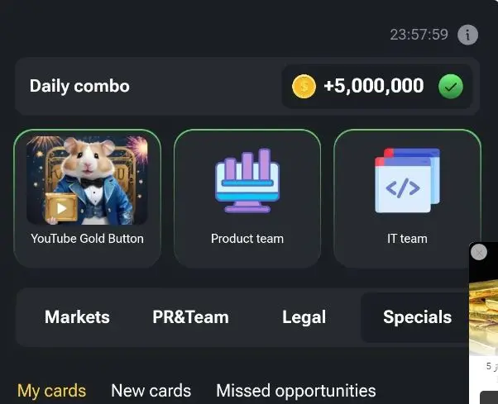
Task: Switch to the PR&Team tab
Action: pyautogui.click(x=190, y=316)
